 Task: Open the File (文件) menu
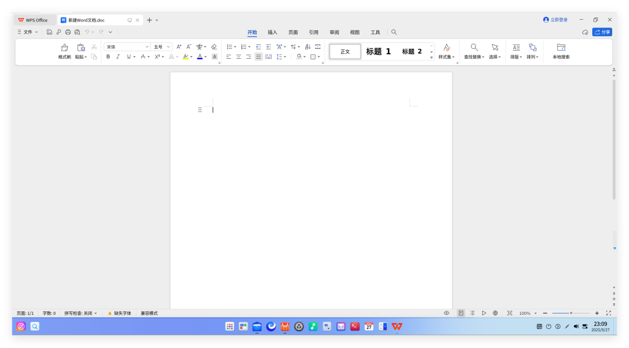point(27,32)
